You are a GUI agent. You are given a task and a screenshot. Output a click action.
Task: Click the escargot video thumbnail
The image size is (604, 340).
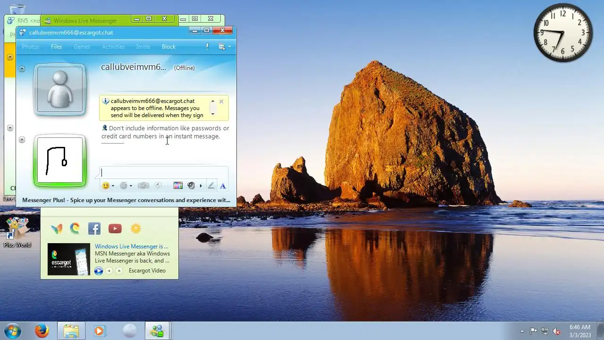pos(69,259)
